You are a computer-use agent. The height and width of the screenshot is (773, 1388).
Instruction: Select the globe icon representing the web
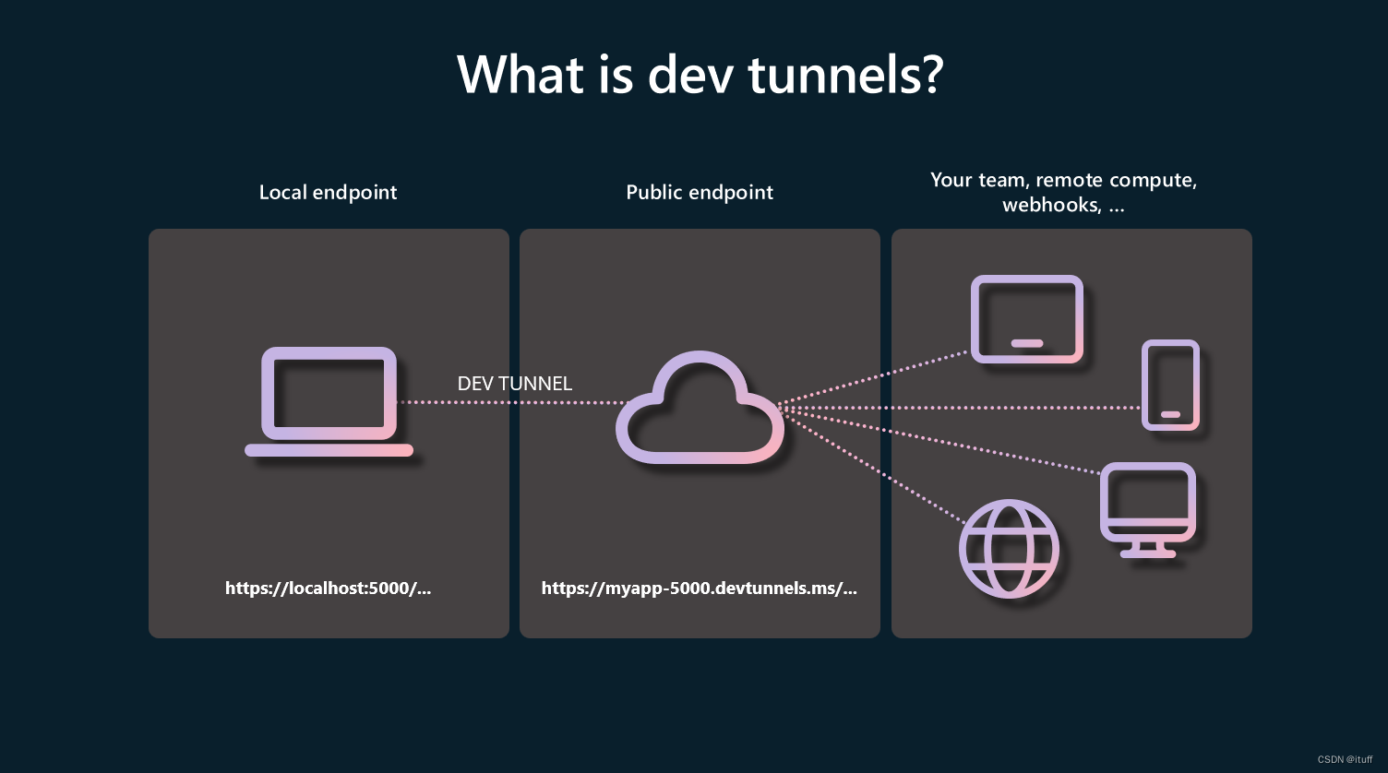pyautogui.click(x=1009, y=548)
